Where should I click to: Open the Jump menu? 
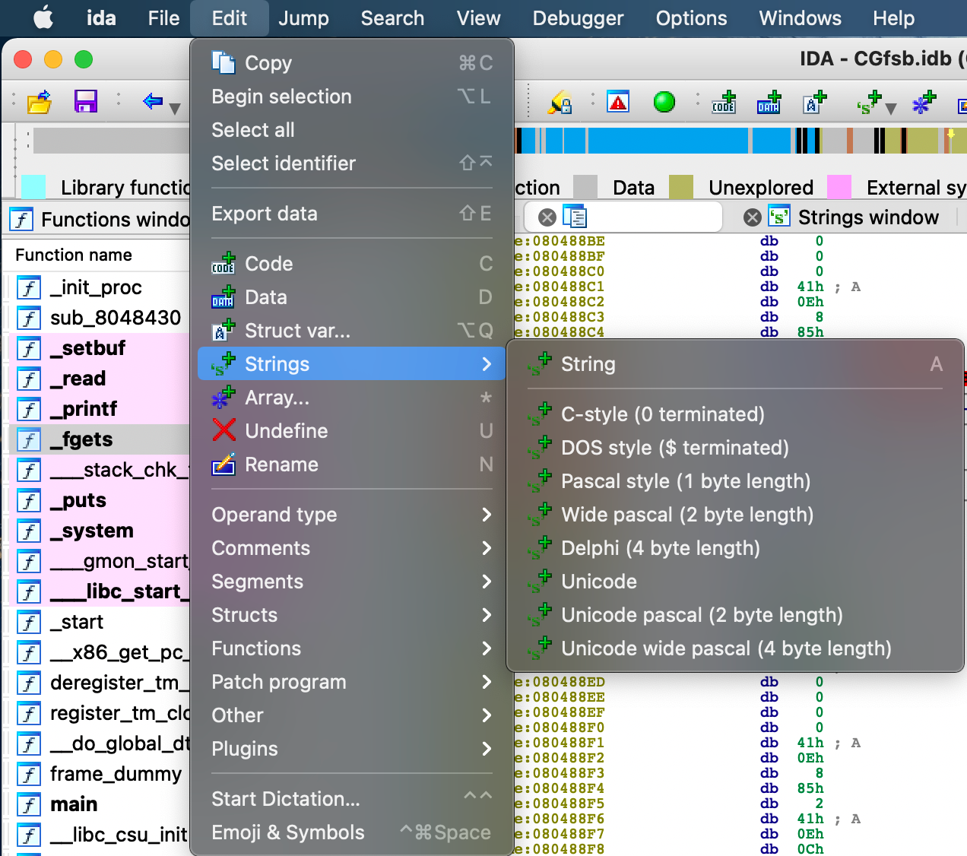pos(303,18)
